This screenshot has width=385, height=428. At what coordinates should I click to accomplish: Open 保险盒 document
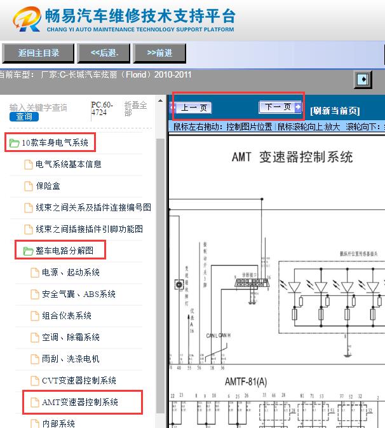click(48, 186)
